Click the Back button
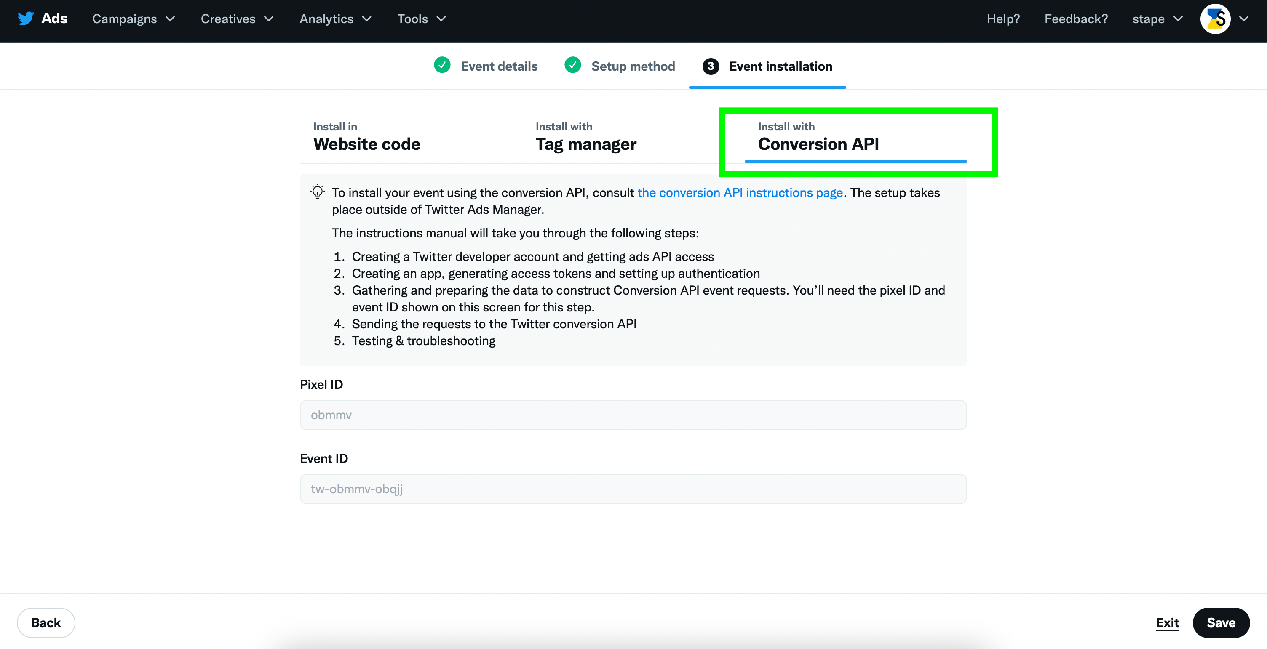The height and width of the screenshot is (649, 1267). tap(46, 622)
